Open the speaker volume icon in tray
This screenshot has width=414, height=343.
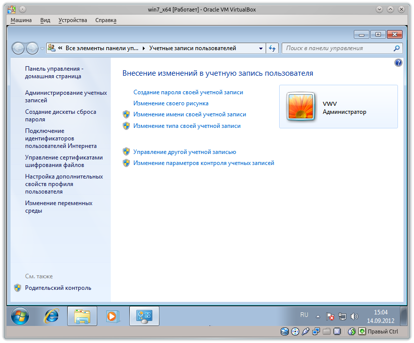(x=355, y=315)
